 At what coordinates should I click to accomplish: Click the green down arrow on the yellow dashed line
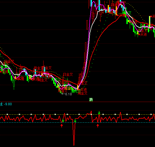coord(99,113)
